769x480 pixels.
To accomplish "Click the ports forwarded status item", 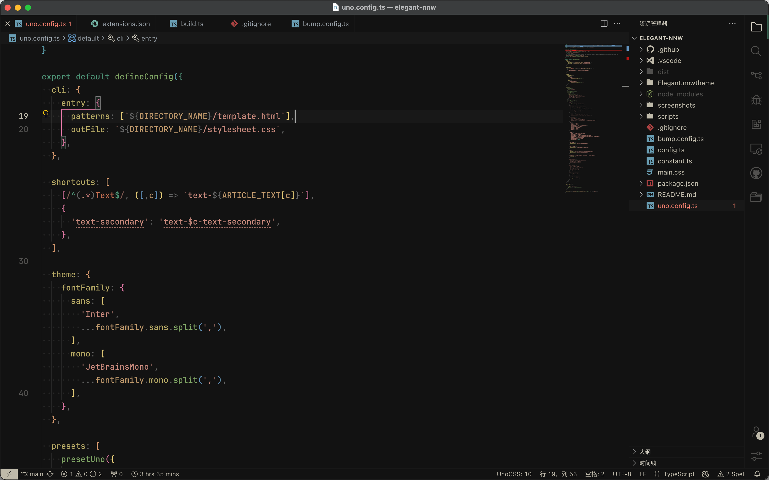I will [x=117, y=474].
